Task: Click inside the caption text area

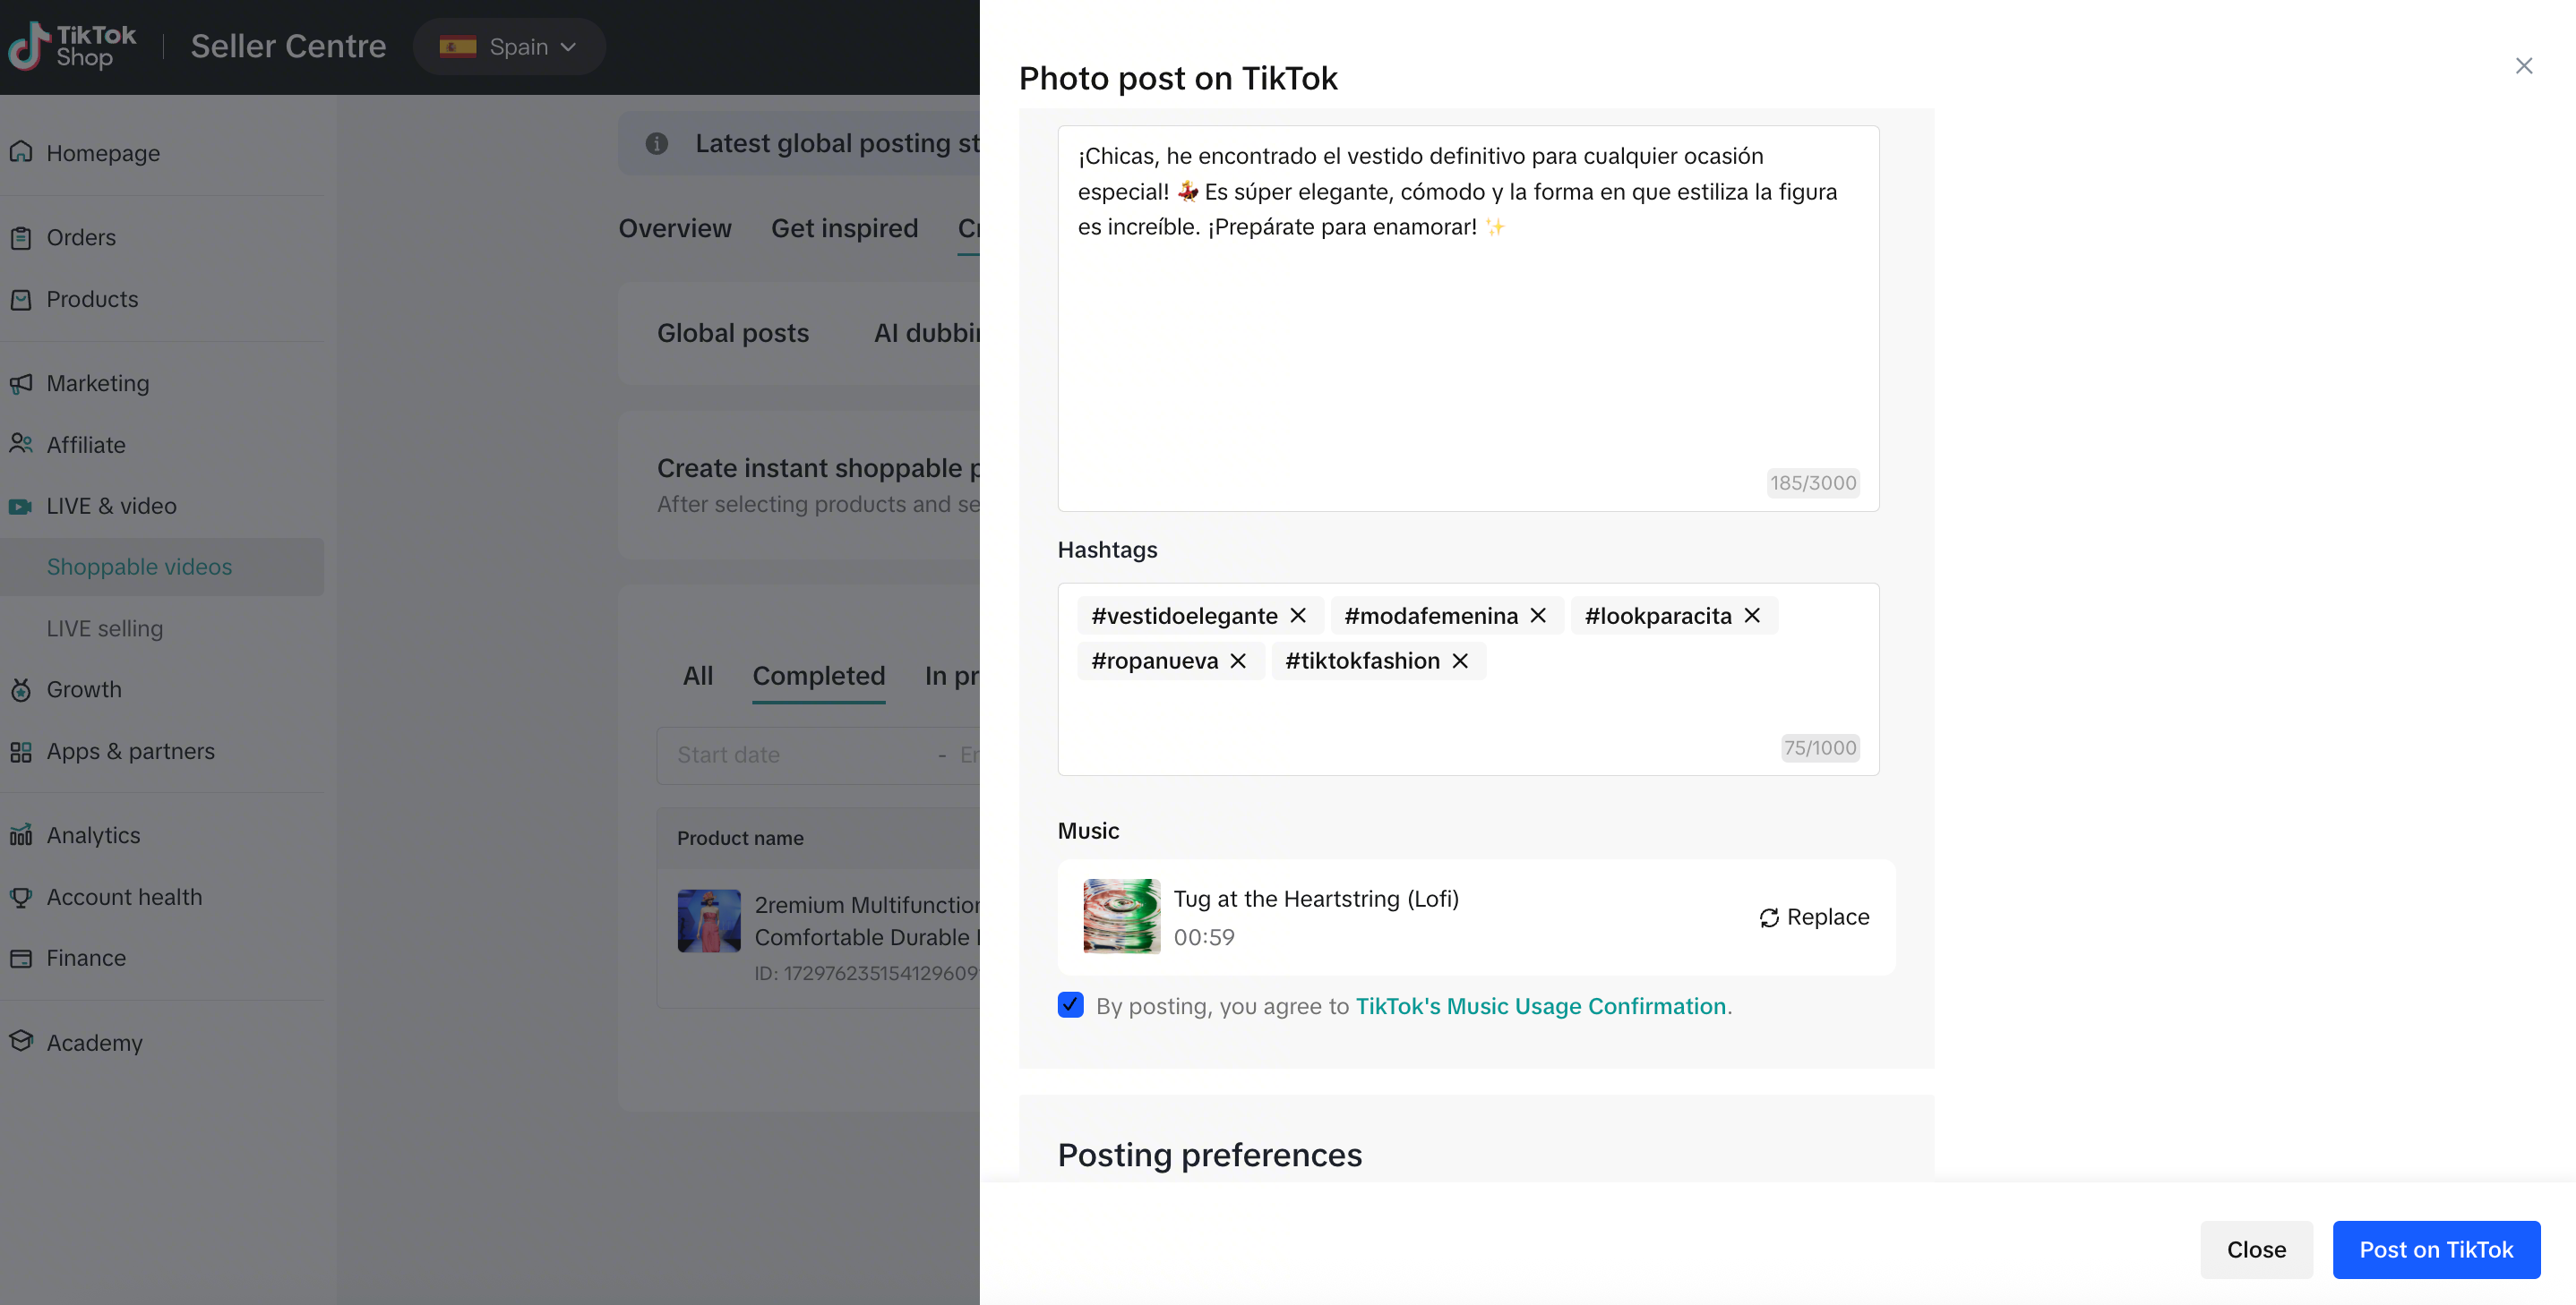Action: coord(1467,350)
